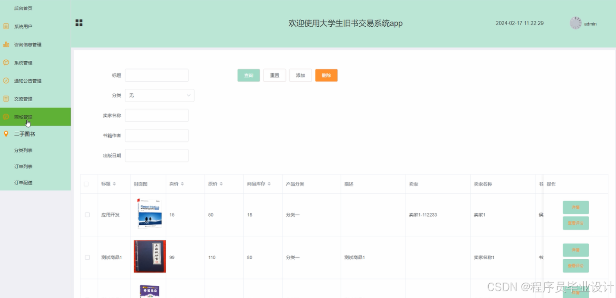Open the admin avatar image
The height and width of the screenshot is (298, 616).
coord(575,23)
